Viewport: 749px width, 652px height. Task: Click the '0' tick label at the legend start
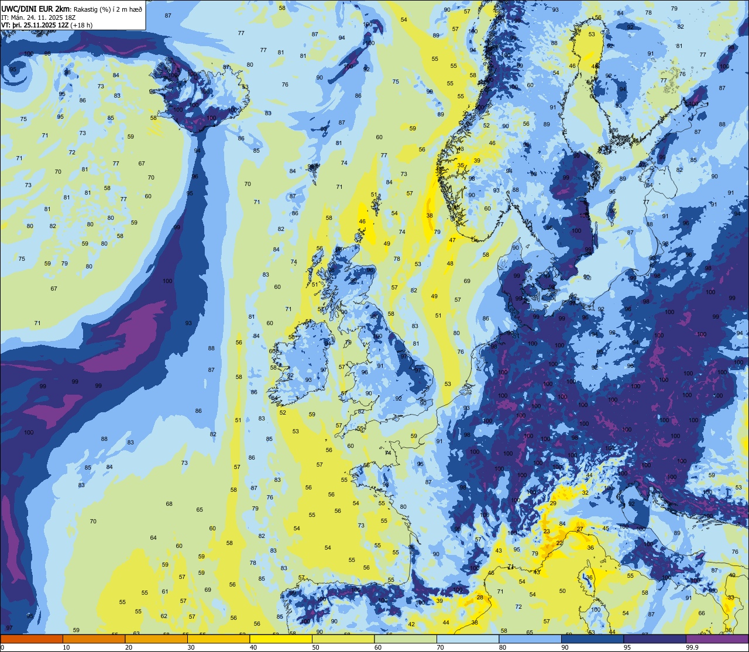[x=3, y=647]
